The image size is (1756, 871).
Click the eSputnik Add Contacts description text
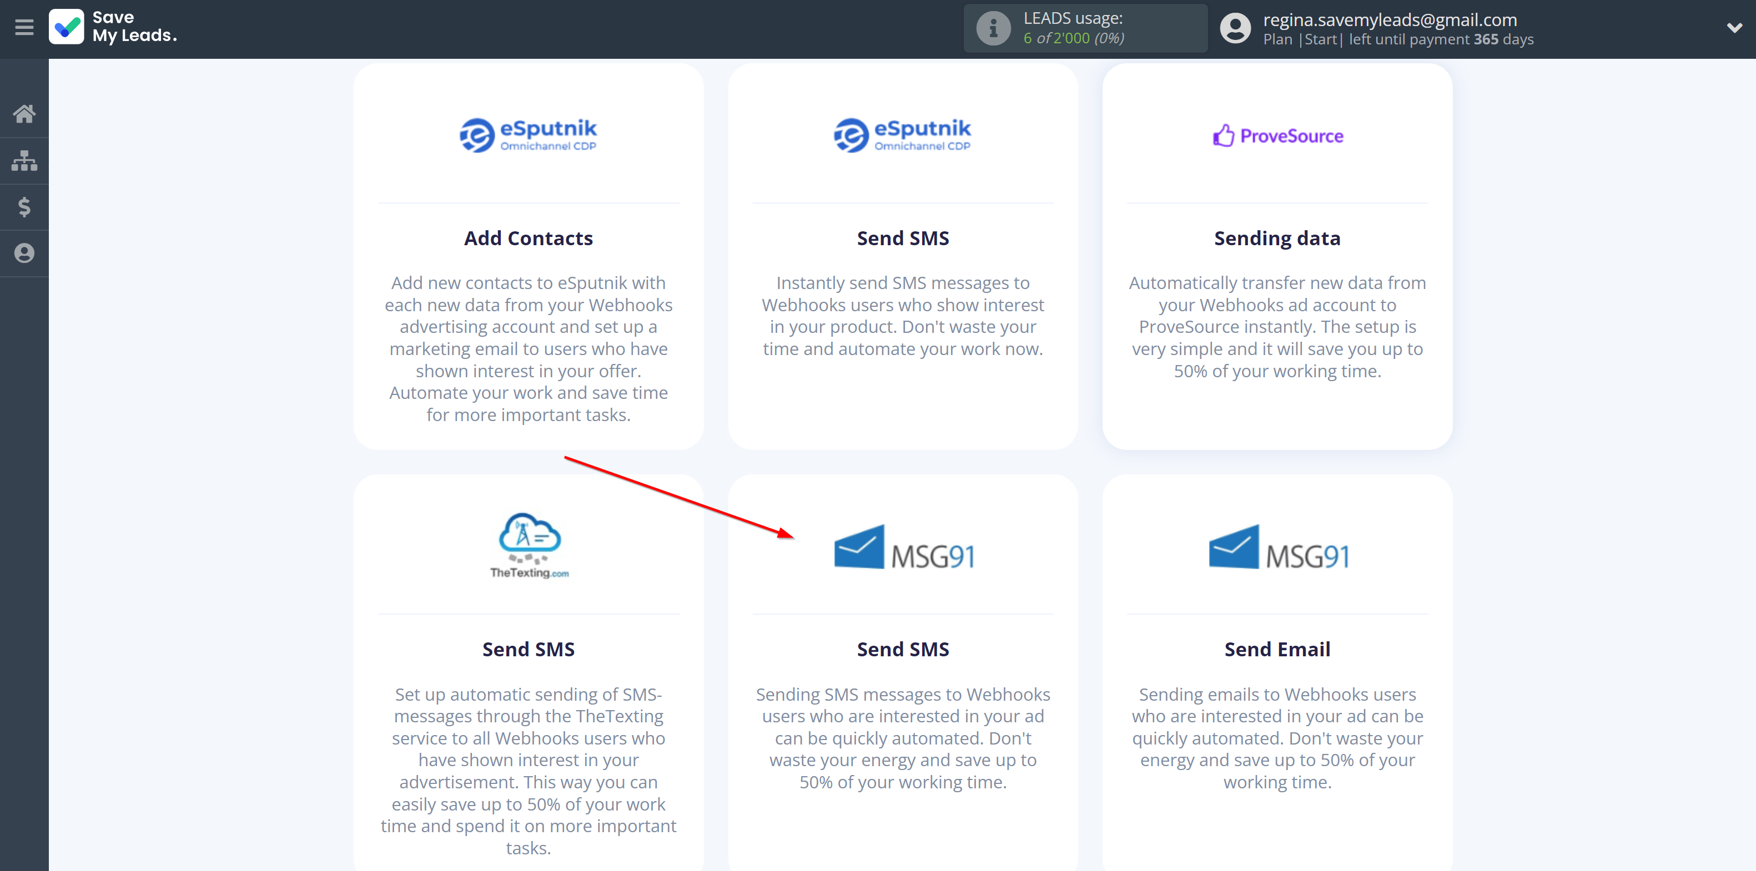click(529, 348)
